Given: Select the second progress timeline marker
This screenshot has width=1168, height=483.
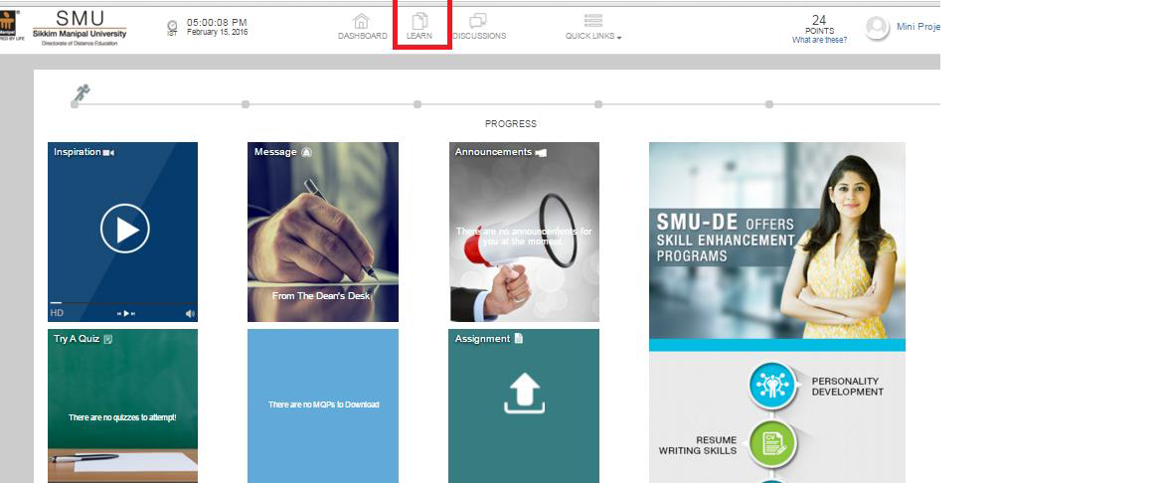Looking at the screenshot, I should (246, 103).
